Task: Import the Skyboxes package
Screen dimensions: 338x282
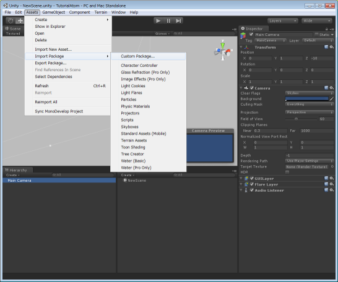Action: pyautogui.click(x=149, y=127)
